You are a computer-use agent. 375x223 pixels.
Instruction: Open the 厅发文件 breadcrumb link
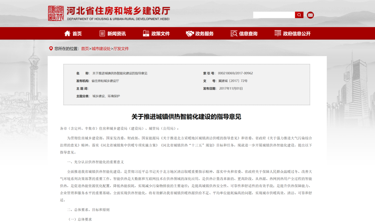click(121, 48)
